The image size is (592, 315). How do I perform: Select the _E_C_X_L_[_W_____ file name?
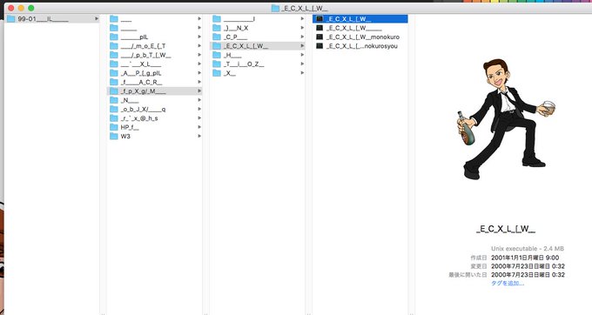(x=354, y=28)
